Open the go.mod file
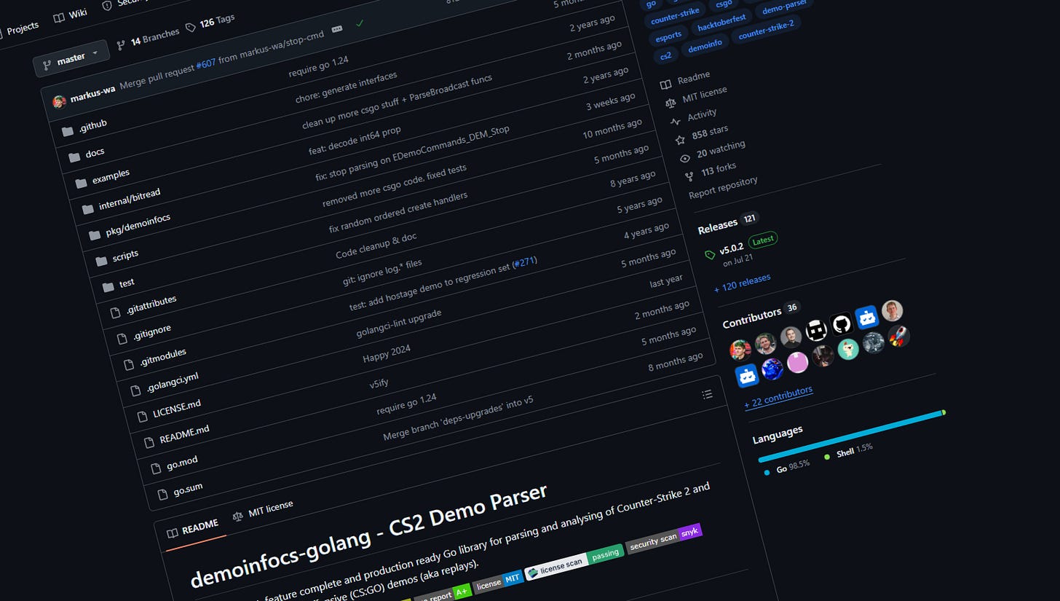 tap(182, 463)
